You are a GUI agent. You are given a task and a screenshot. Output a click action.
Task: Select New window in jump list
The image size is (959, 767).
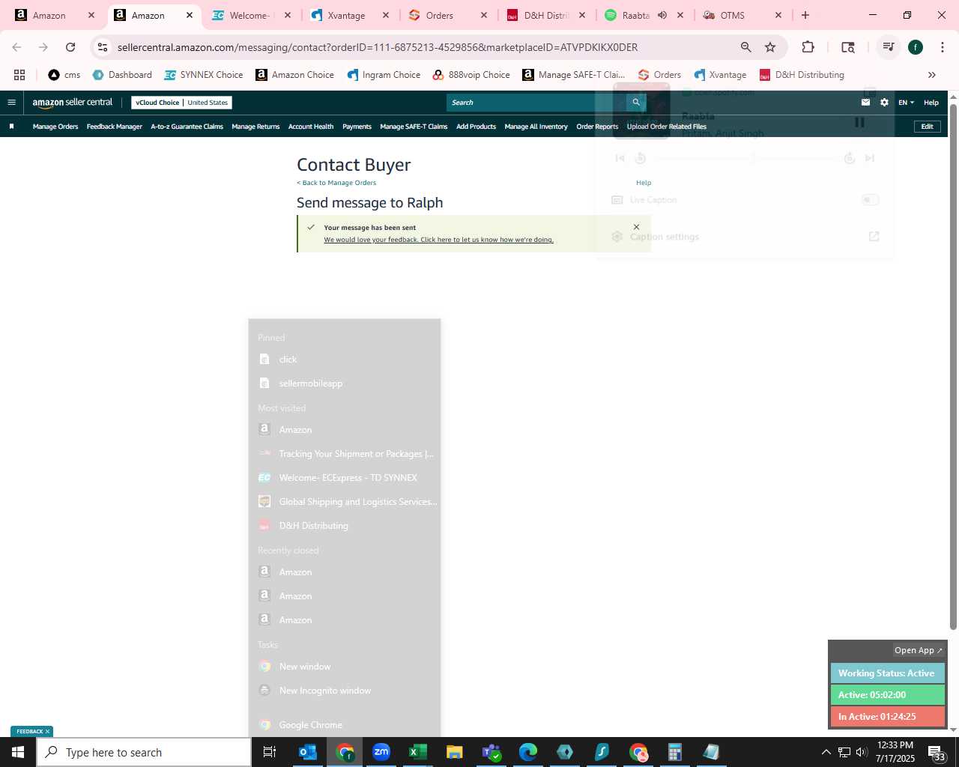(x=345, y=667)
